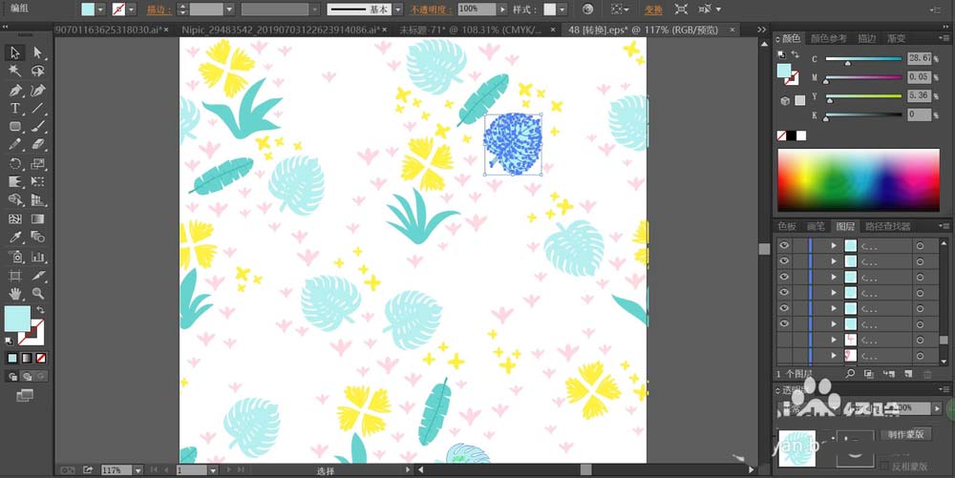This screenshot has height=478, width=955.
Task: Select the Column Graph tool
Action: coord(38,257)
